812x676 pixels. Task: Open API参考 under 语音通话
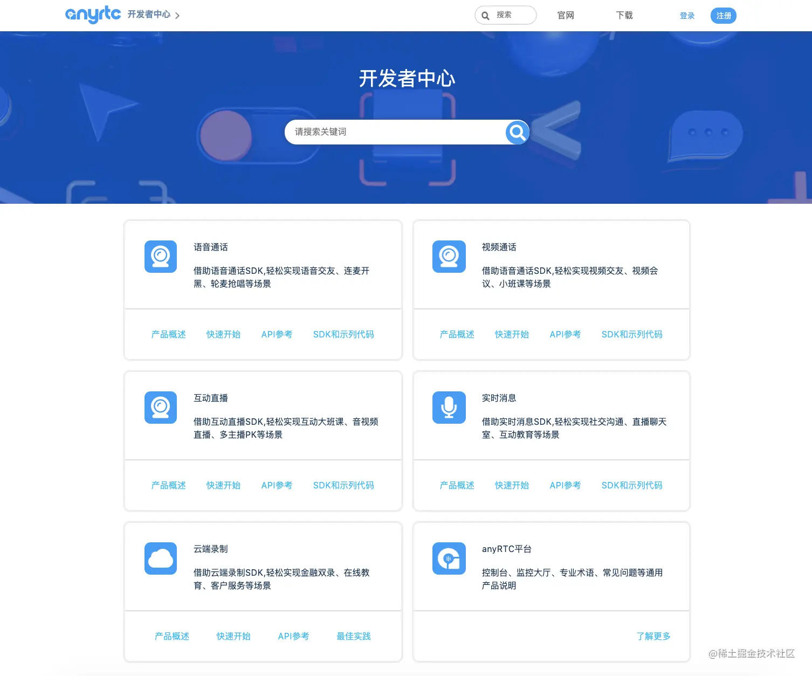click(x=277, y=334)
